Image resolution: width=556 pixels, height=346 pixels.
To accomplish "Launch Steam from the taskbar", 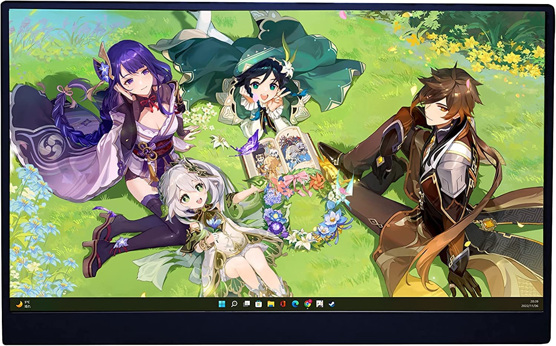I will click(332, 304).
